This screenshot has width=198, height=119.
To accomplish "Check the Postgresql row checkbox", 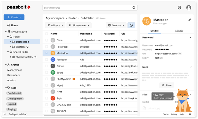I will (x=46, y=47).
